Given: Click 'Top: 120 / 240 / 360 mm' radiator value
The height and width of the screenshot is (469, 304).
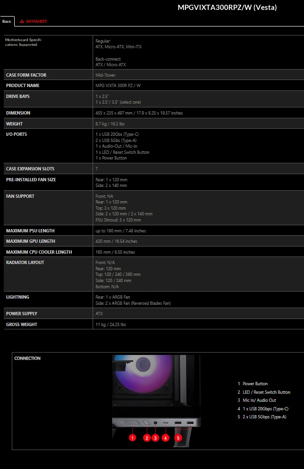Looking at the screenshot, I should coord(118,274).
